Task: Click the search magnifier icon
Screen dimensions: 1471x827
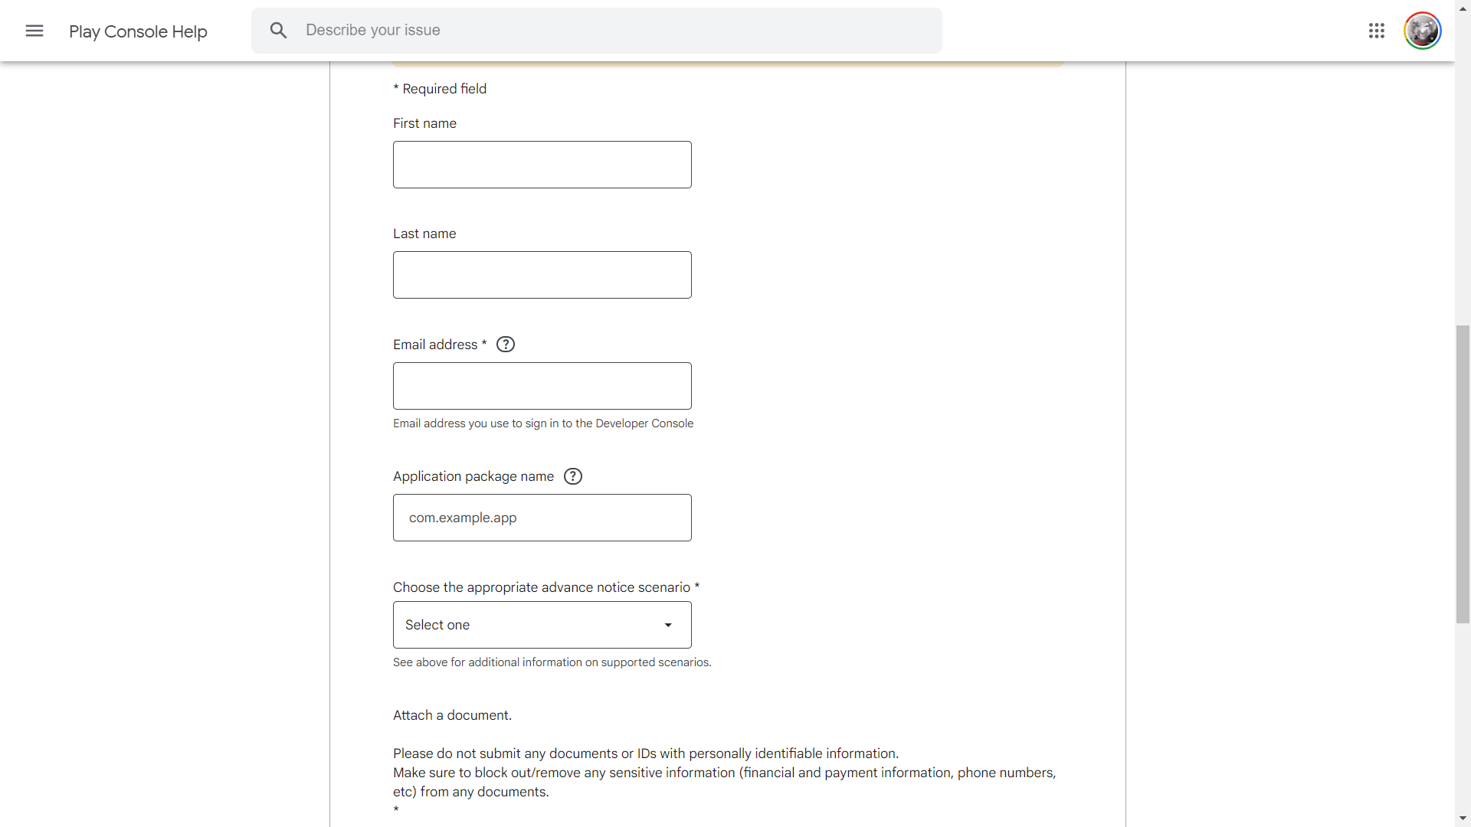Action: pos(278,31)
